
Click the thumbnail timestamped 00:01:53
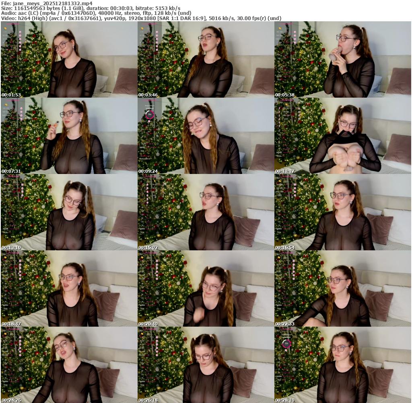69,59
